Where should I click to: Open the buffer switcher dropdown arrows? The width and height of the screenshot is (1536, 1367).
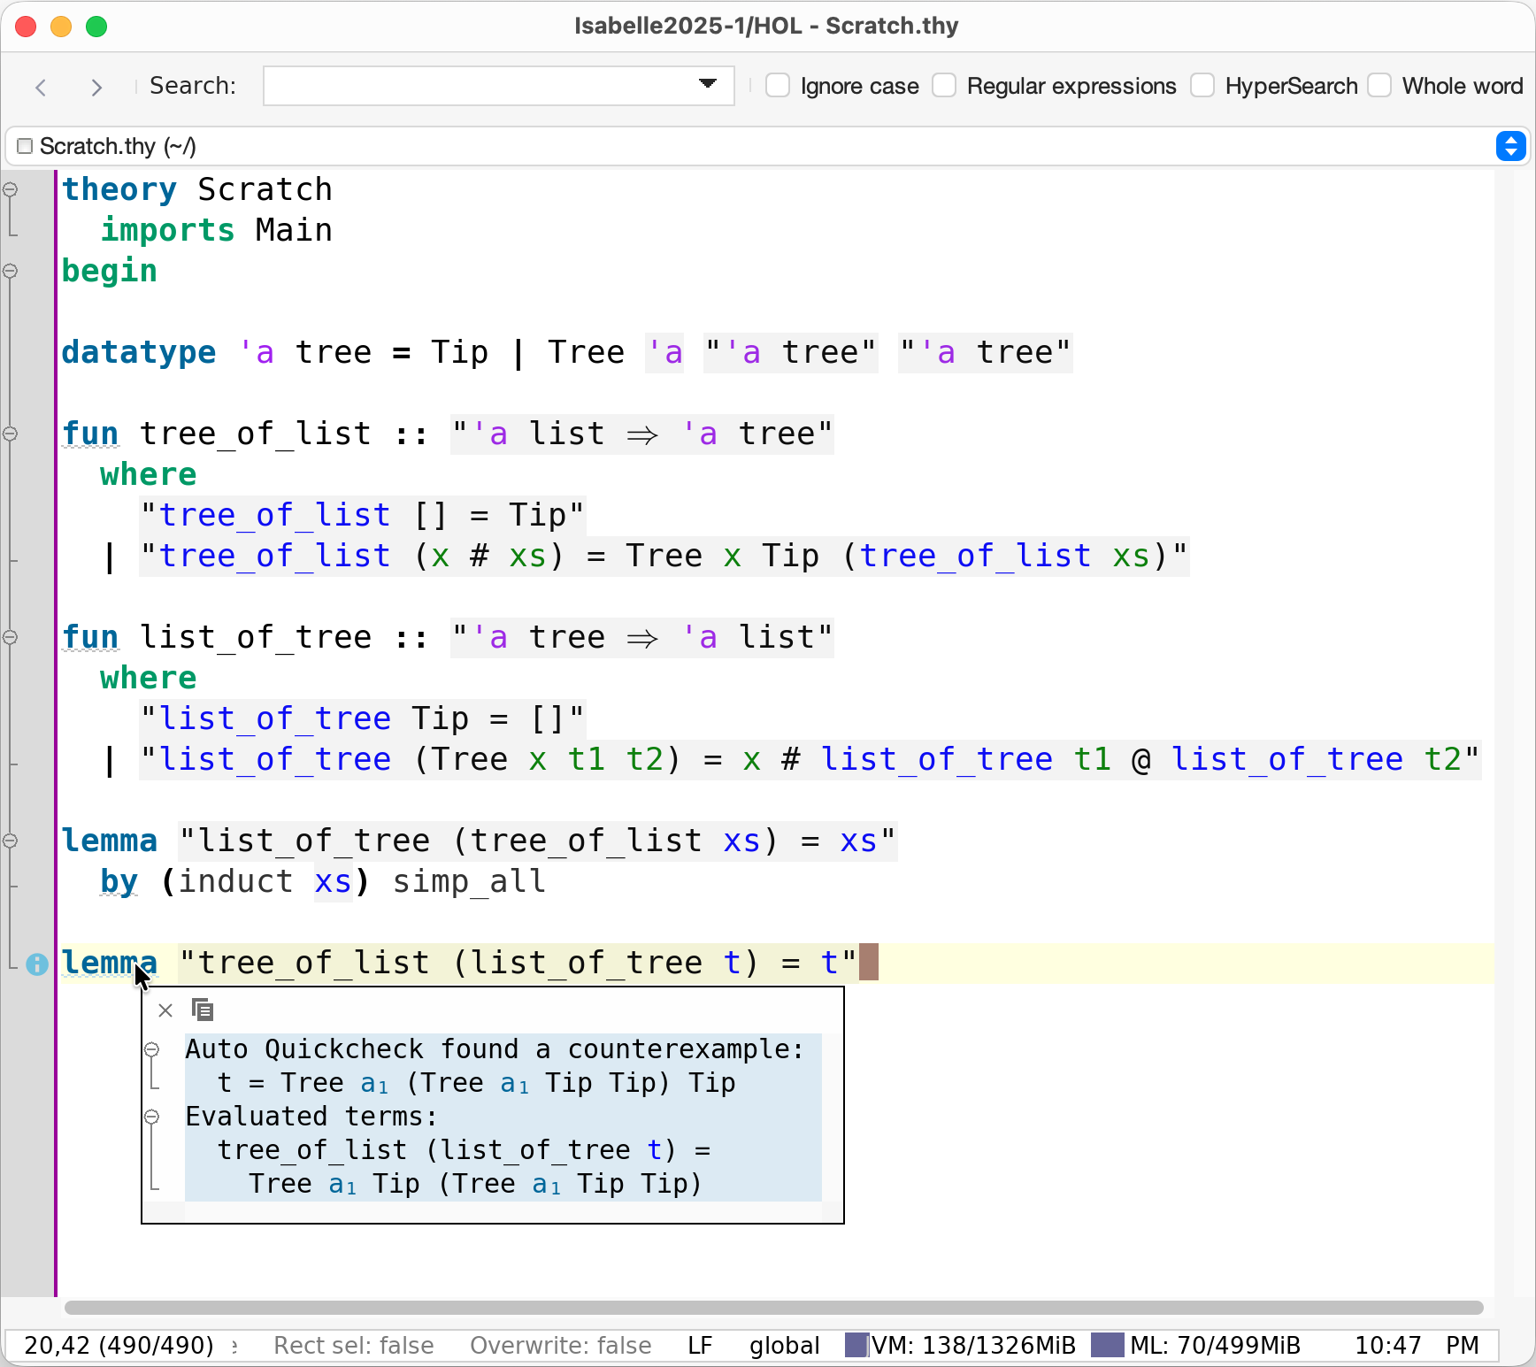1510,146
